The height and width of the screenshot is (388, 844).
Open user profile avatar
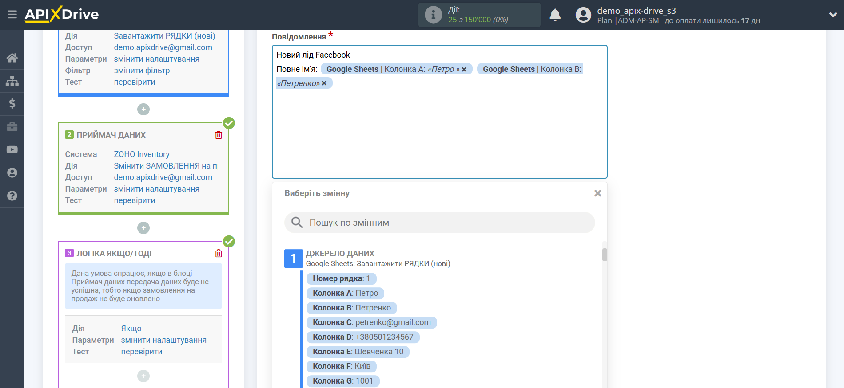583,15
